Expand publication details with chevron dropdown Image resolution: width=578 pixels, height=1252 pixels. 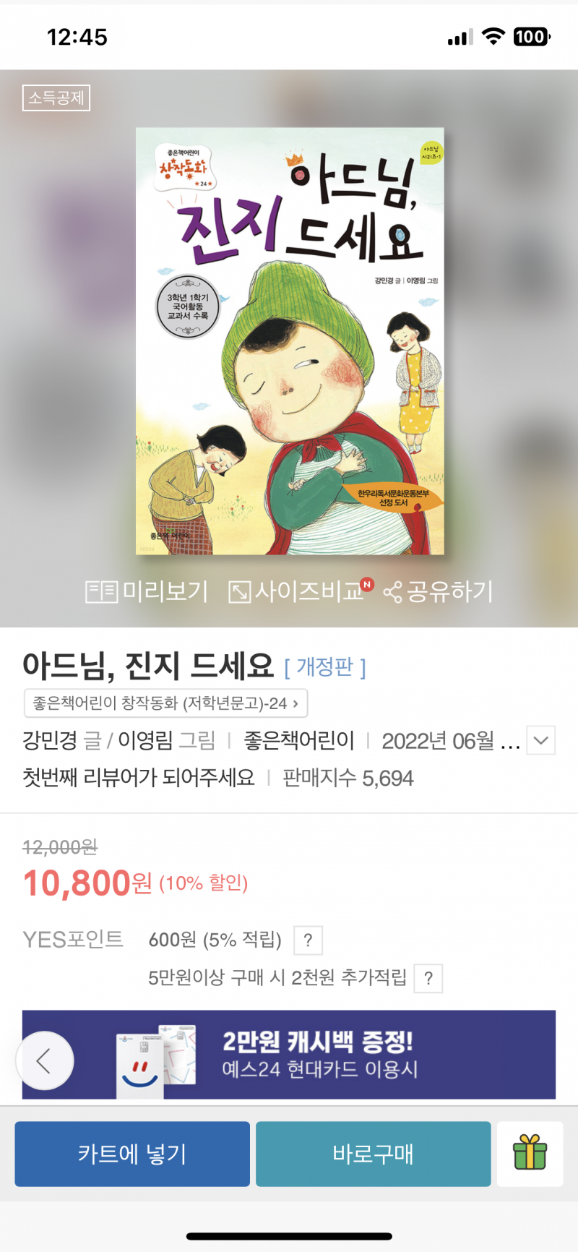click(540, 740)
